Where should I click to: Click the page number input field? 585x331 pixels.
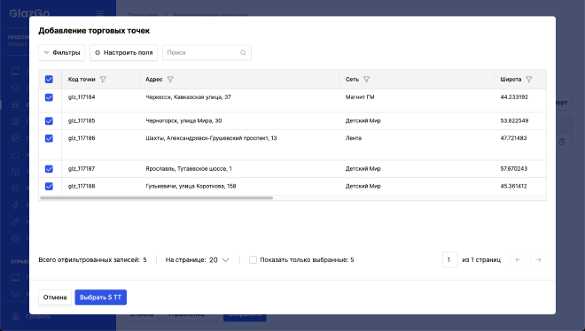[x=450, y=260]
